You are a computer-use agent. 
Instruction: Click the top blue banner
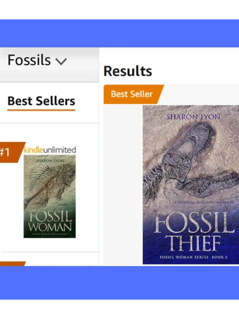[119, 34]
